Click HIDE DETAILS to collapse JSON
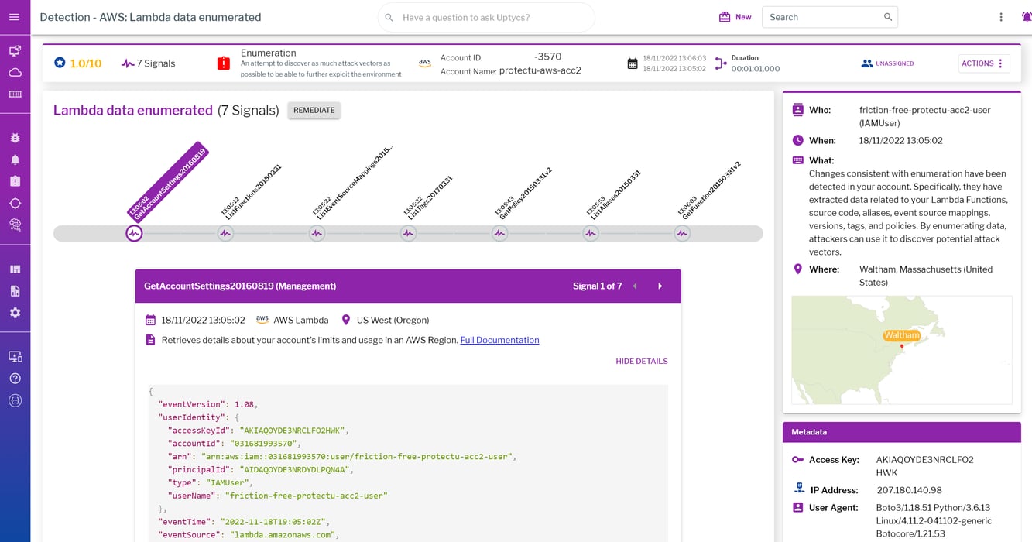Image resolution: width=1032 pixels, height=542 pixels. pyautogui.click(x=642, y=361)
